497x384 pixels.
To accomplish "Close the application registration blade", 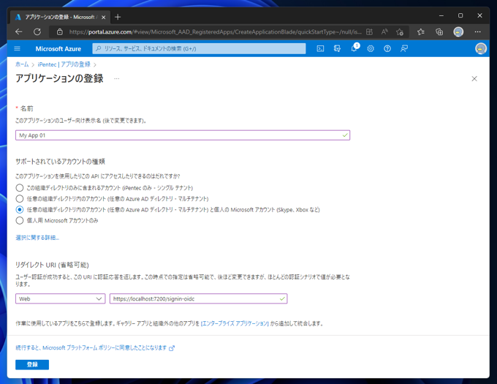I will (474, 79).
